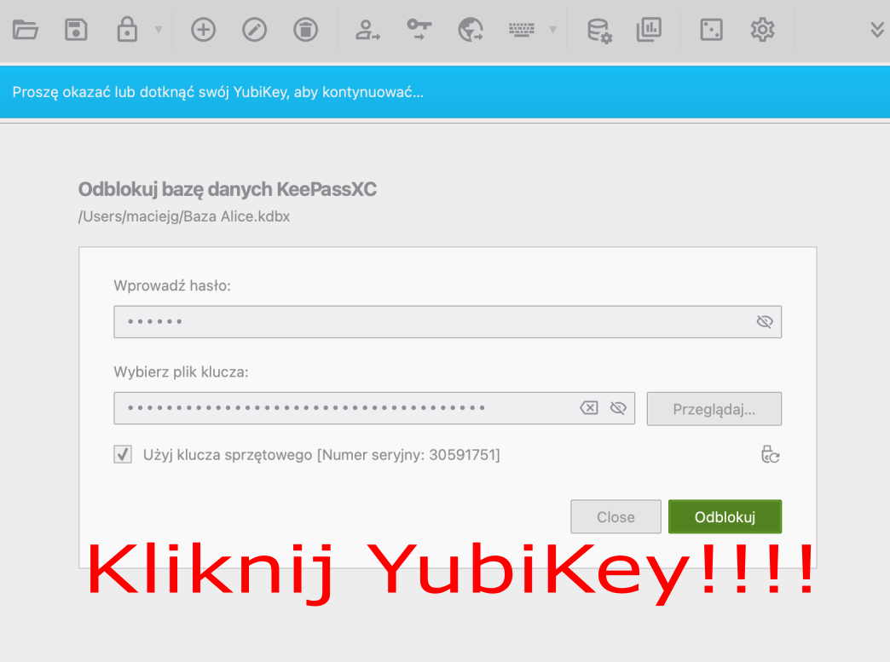Expand the lock database dropdown arrow
This screenshot has height=662, width=890.
coord(158,30)
